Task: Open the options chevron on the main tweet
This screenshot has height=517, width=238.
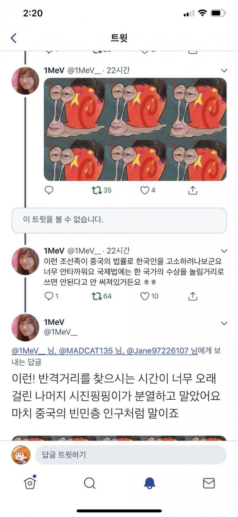Action: tap(224, 323)
